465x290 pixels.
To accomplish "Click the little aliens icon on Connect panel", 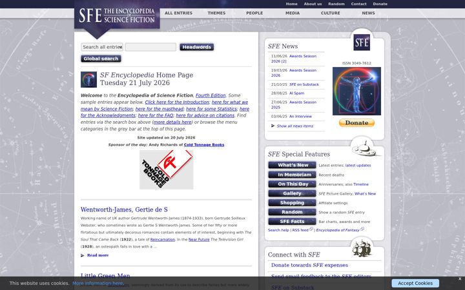I will 362,248.
